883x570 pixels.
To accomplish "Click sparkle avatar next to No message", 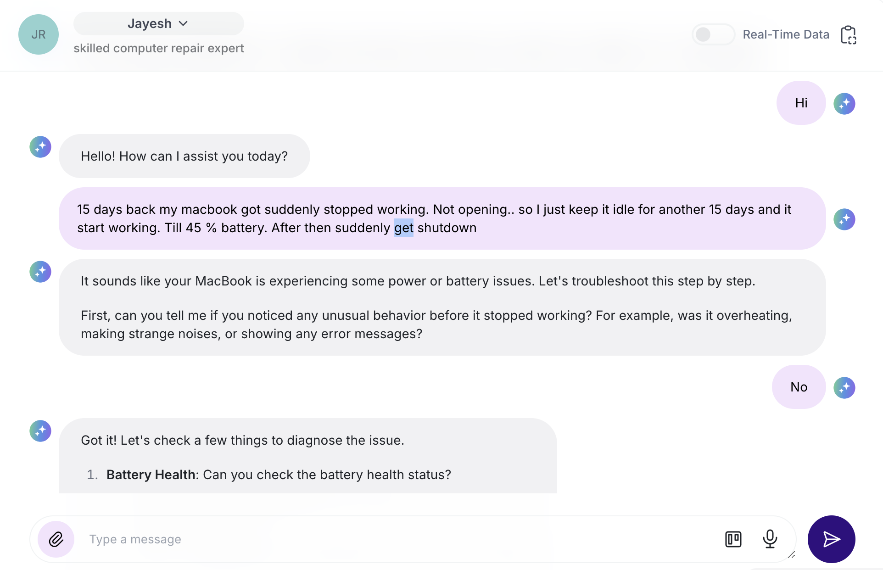I will (844, 388).
